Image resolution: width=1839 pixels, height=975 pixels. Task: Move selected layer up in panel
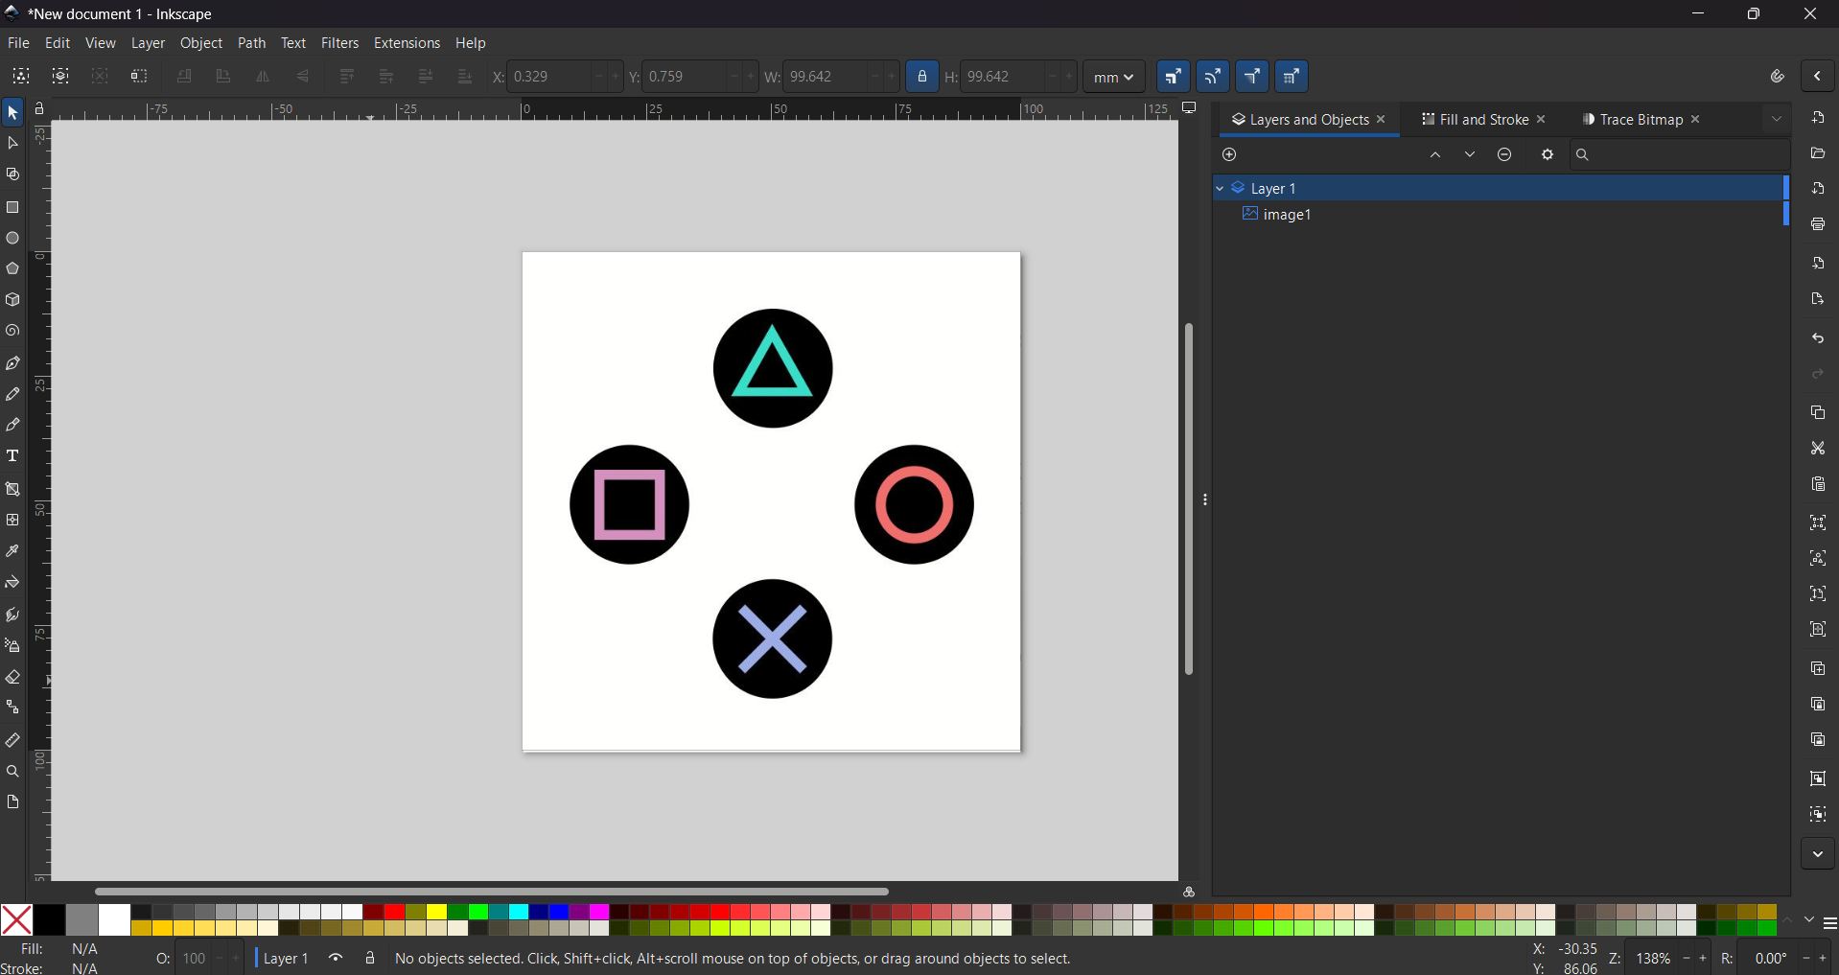(x=1435, y=154)
